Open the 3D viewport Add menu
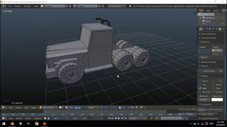The image size is (227, 127). tap(26, 108)
